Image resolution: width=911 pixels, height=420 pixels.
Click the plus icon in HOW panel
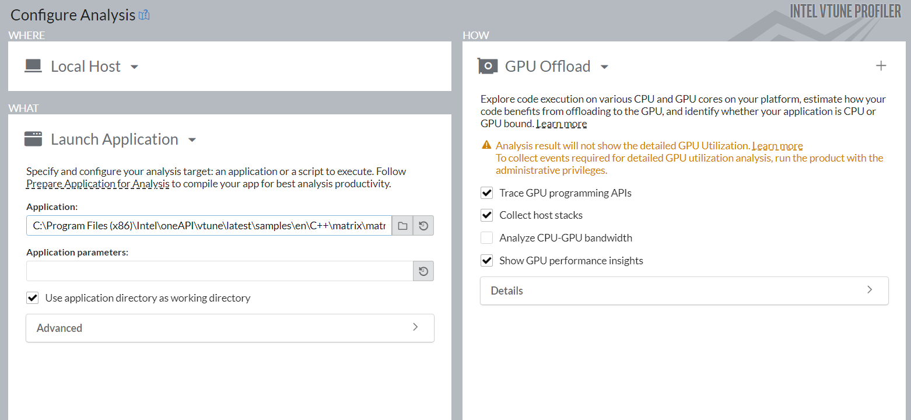(881, 66)
